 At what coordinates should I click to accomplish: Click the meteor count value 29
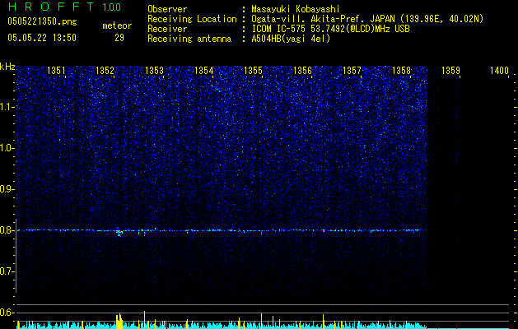coord(119,38)
